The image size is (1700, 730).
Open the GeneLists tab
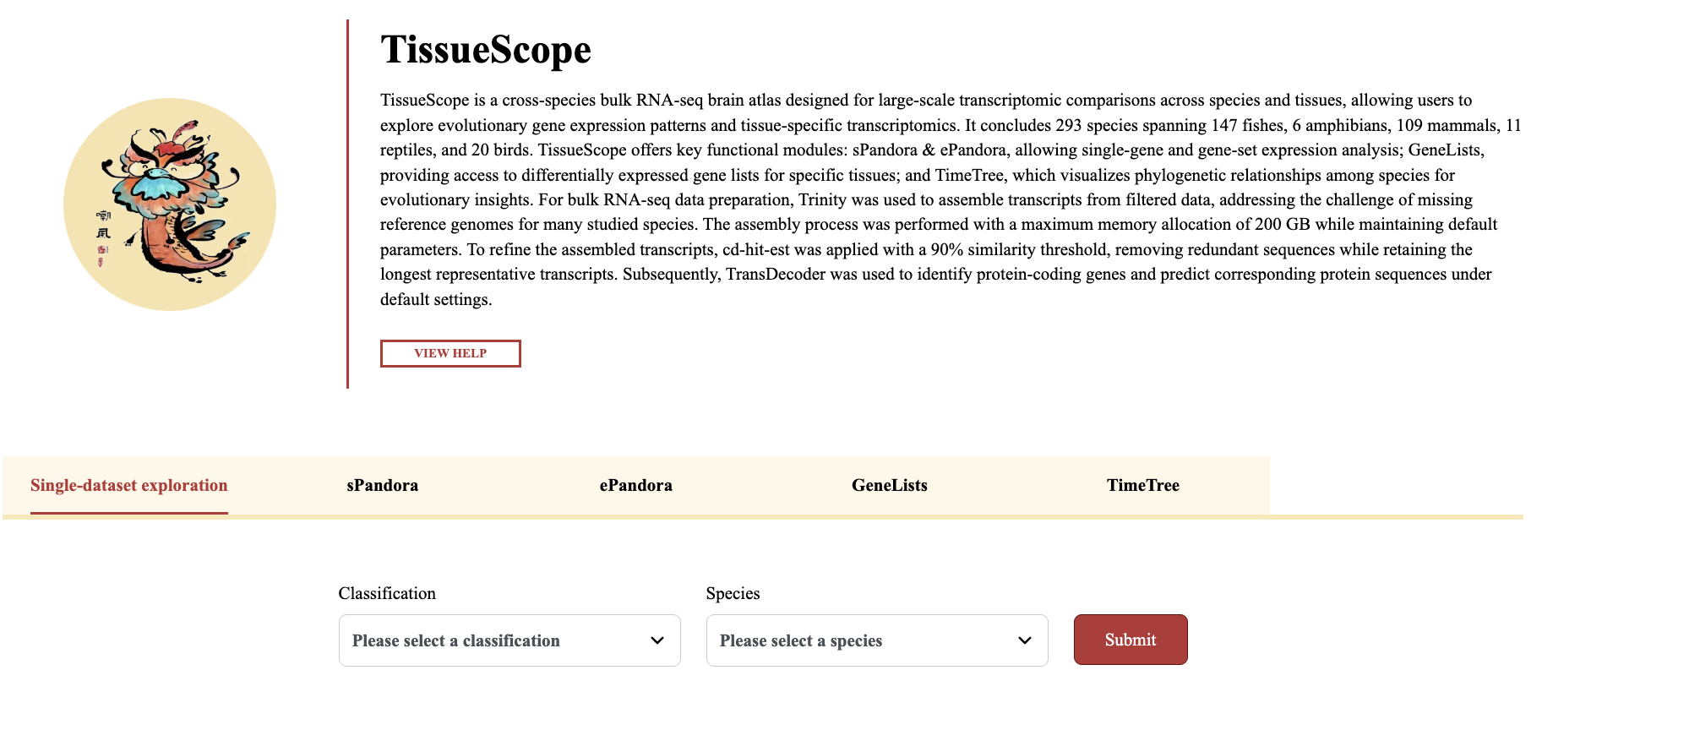pos(890,486)
